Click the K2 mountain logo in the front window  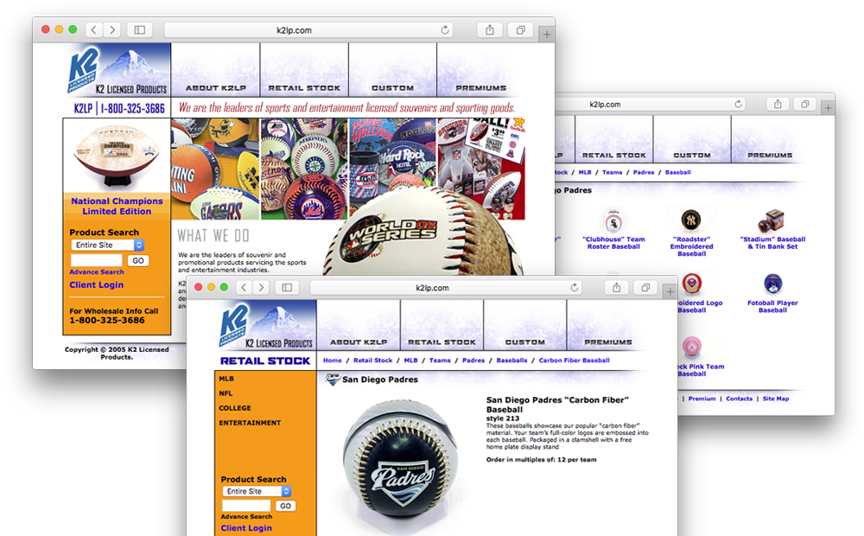pyautogui.click(x=266, y=326)
